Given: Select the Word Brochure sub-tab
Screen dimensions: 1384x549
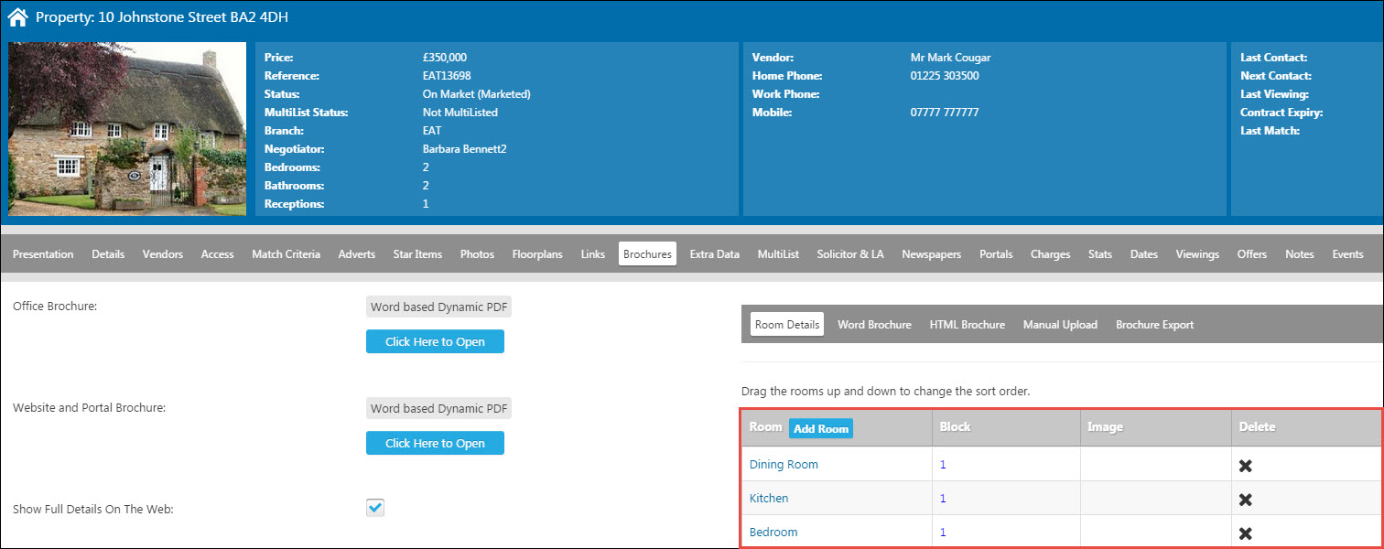Looking at the screenshot, I should click(x=874, y=325).
